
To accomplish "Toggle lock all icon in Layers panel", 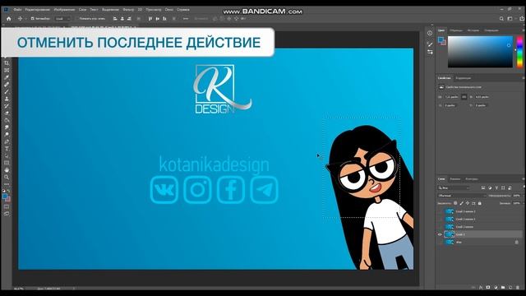I will click(x=479, y=203).
